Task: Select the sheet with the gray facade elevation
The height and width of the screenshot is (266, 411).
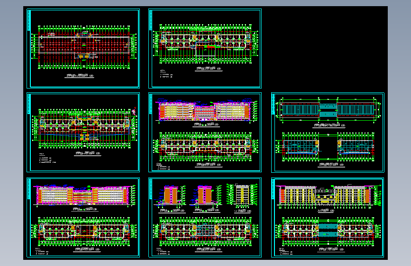Action: coord(328,218)
